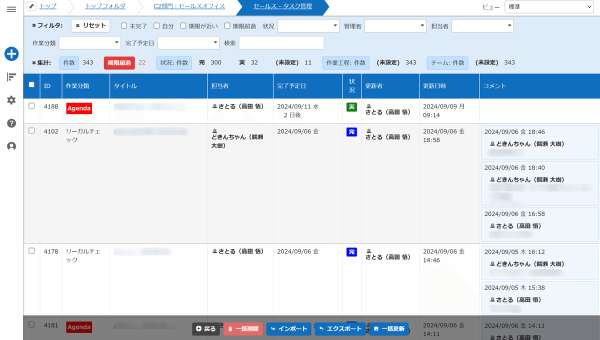This screenshot has height=340, width=600.
Task: Open the 作業分類 filter dropdown
Action: point(89,43)
